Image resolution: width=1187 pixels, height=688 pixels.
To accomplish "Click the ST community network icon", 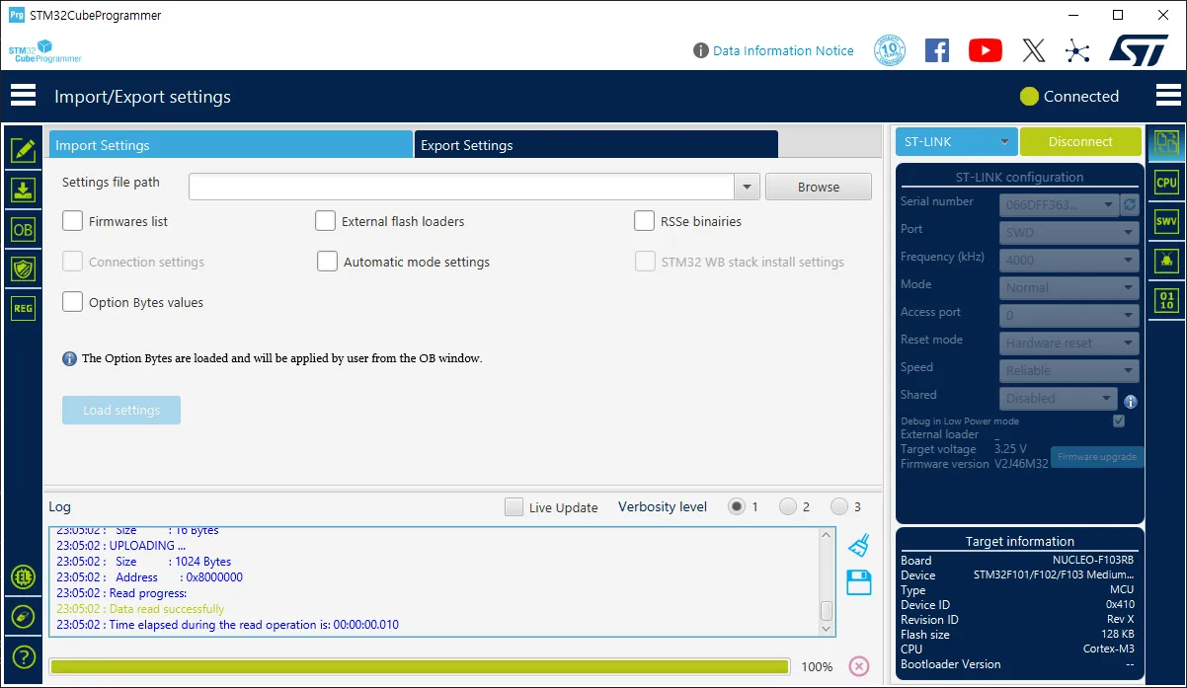I will coord(1078,50).
